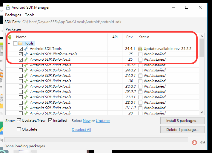Open the log window icon

(203, 143)
